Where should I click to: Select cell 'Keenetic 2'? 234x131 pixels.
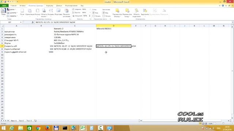pos(75,29)
